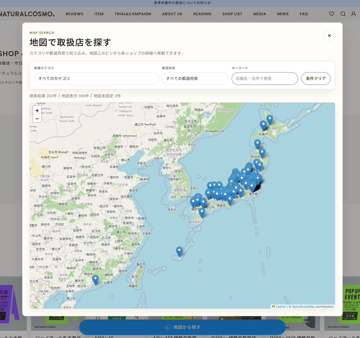Close the map search dialog
Image resolution: width=360 pixels, height=338 pixels.
pos(329,36)
